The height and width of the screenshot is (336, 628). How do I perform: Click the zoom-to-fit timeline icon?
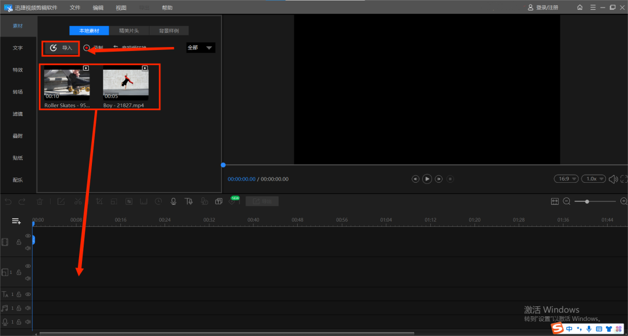pos(555,201)
